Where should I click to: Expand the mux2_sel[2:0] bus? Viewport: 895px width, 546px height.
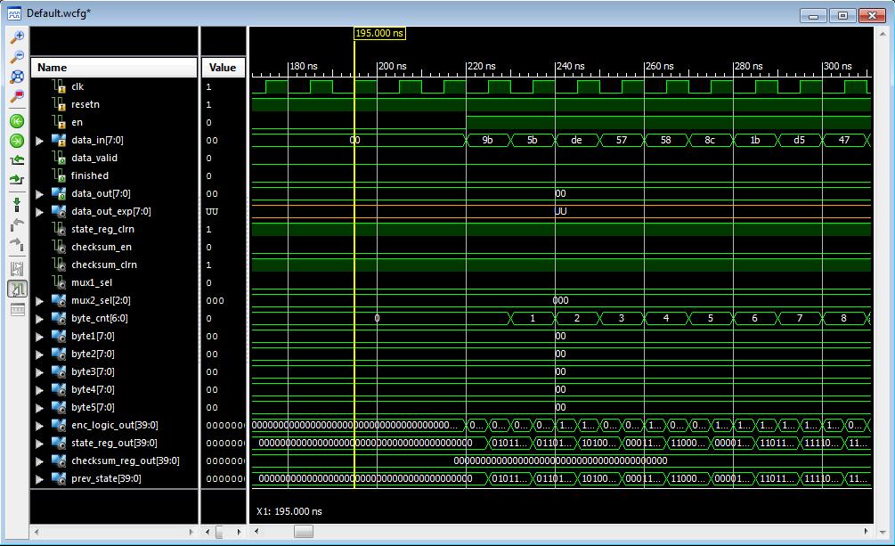tap(39, 301)
